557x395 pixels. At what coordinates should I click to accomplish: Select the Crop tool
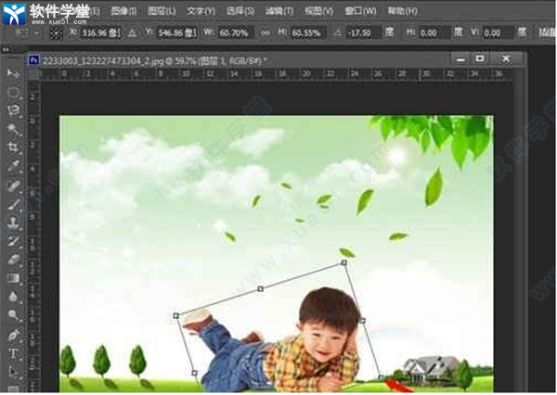pos(13,147)
